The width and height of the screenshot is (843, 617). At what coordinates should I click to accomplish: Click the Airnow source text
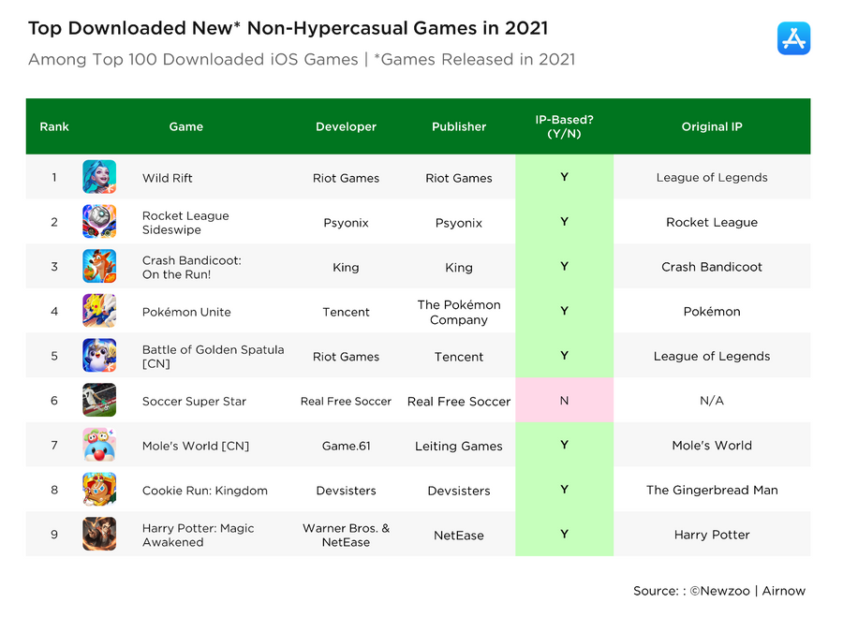(784, 591)
